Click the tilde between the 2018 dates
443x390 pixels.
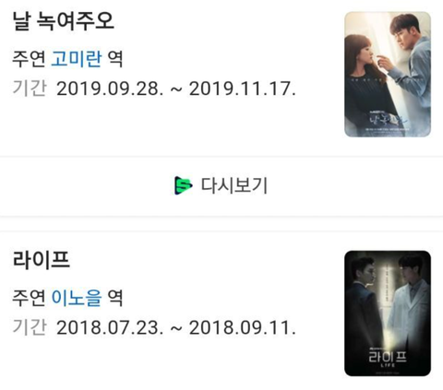[x=176, y=328]
